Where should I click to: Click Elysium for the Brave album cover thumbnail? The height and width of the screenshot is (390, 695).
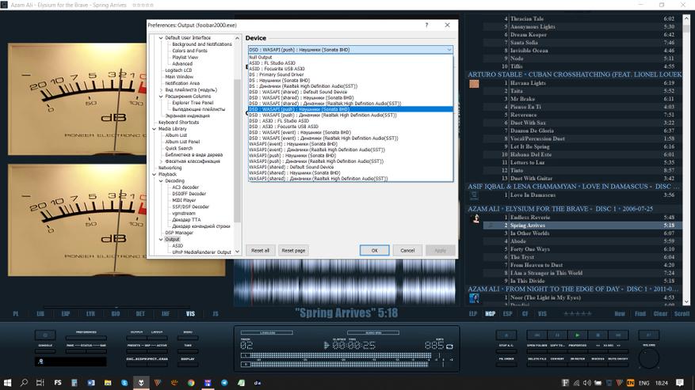click(x=475, y=218)
